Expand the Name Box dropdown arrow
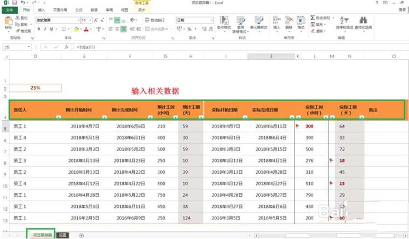 tap(28, 47)
